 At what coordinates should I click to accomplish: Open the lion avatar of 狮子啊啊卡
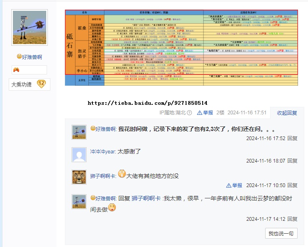click(79, 177)
